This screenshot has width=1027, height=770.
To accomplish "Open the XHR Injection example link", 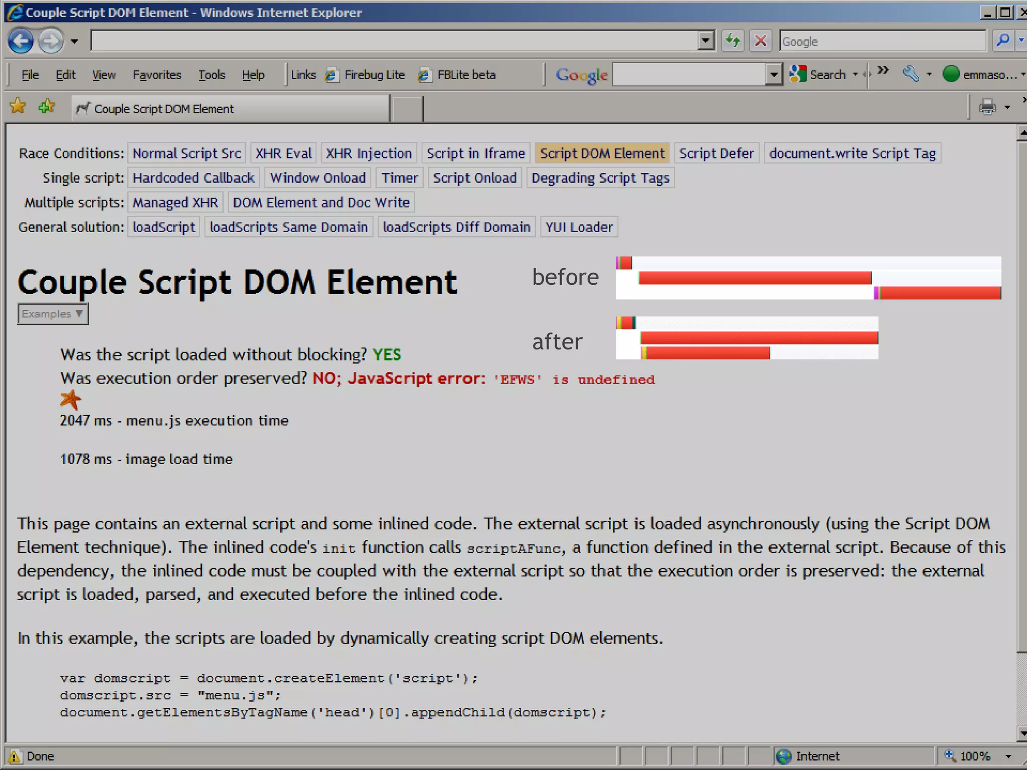I will point(369,153).
